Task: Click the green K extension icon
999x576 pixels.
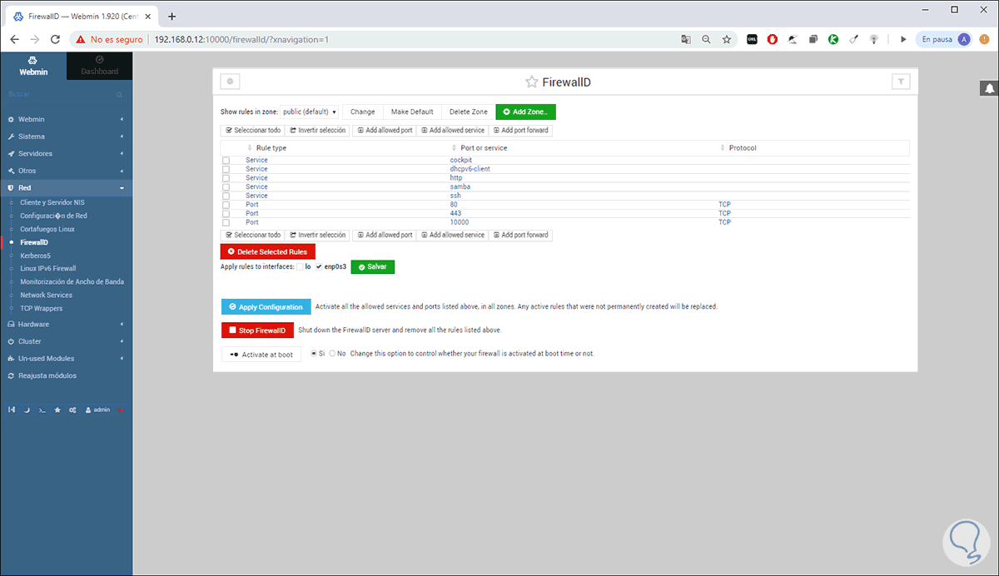Action: [833, 39]
